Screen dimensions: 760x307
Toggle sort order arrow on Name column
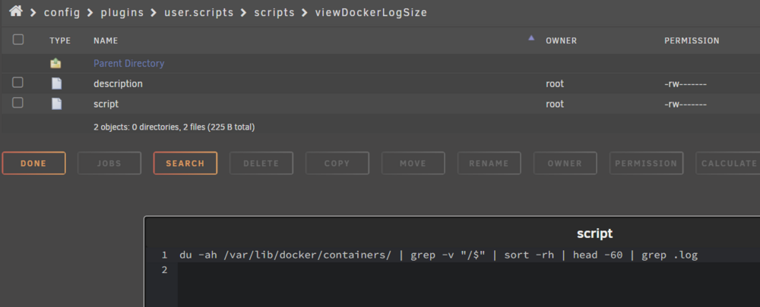coord(531,38)
